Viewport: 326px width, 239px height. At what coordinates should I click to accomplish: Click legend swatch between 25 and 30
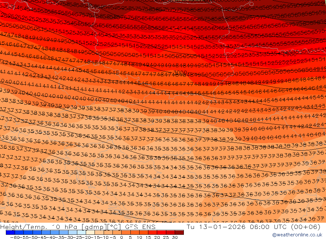tap(170, 232)
